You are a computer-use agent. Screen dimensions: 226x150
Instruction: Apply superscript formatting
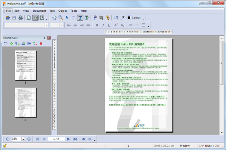point(116,25)
